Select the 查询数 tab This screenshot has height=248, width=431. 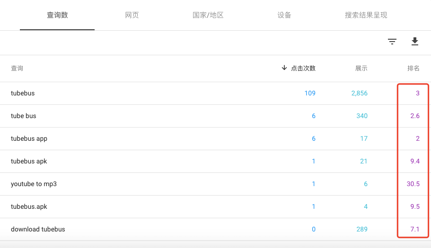(x=57, y=15)
